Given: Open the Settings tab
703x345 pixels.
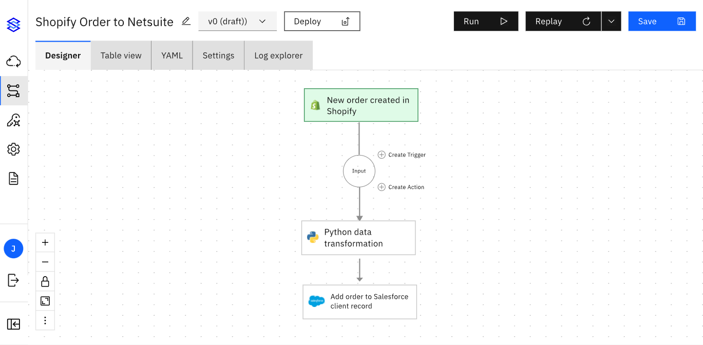Looking at the screenshot, I should point(218,55).
